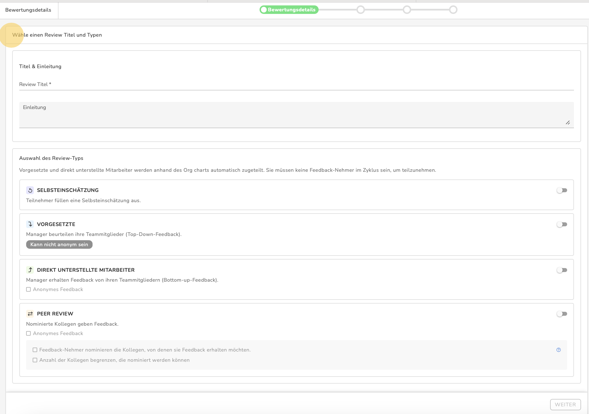Enable the Selbsteinschätzung toggle switch
This screenshot has height=414, width=589.
pos(562,190)
